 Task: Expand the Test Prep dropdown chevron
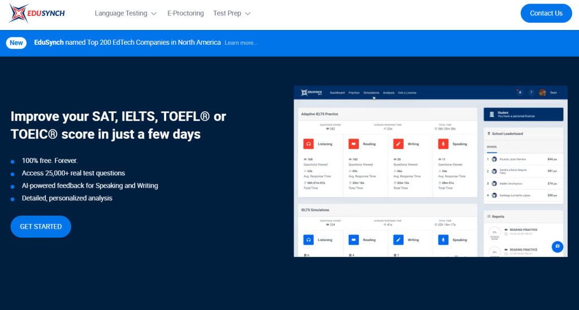click(x=248, y=14)
